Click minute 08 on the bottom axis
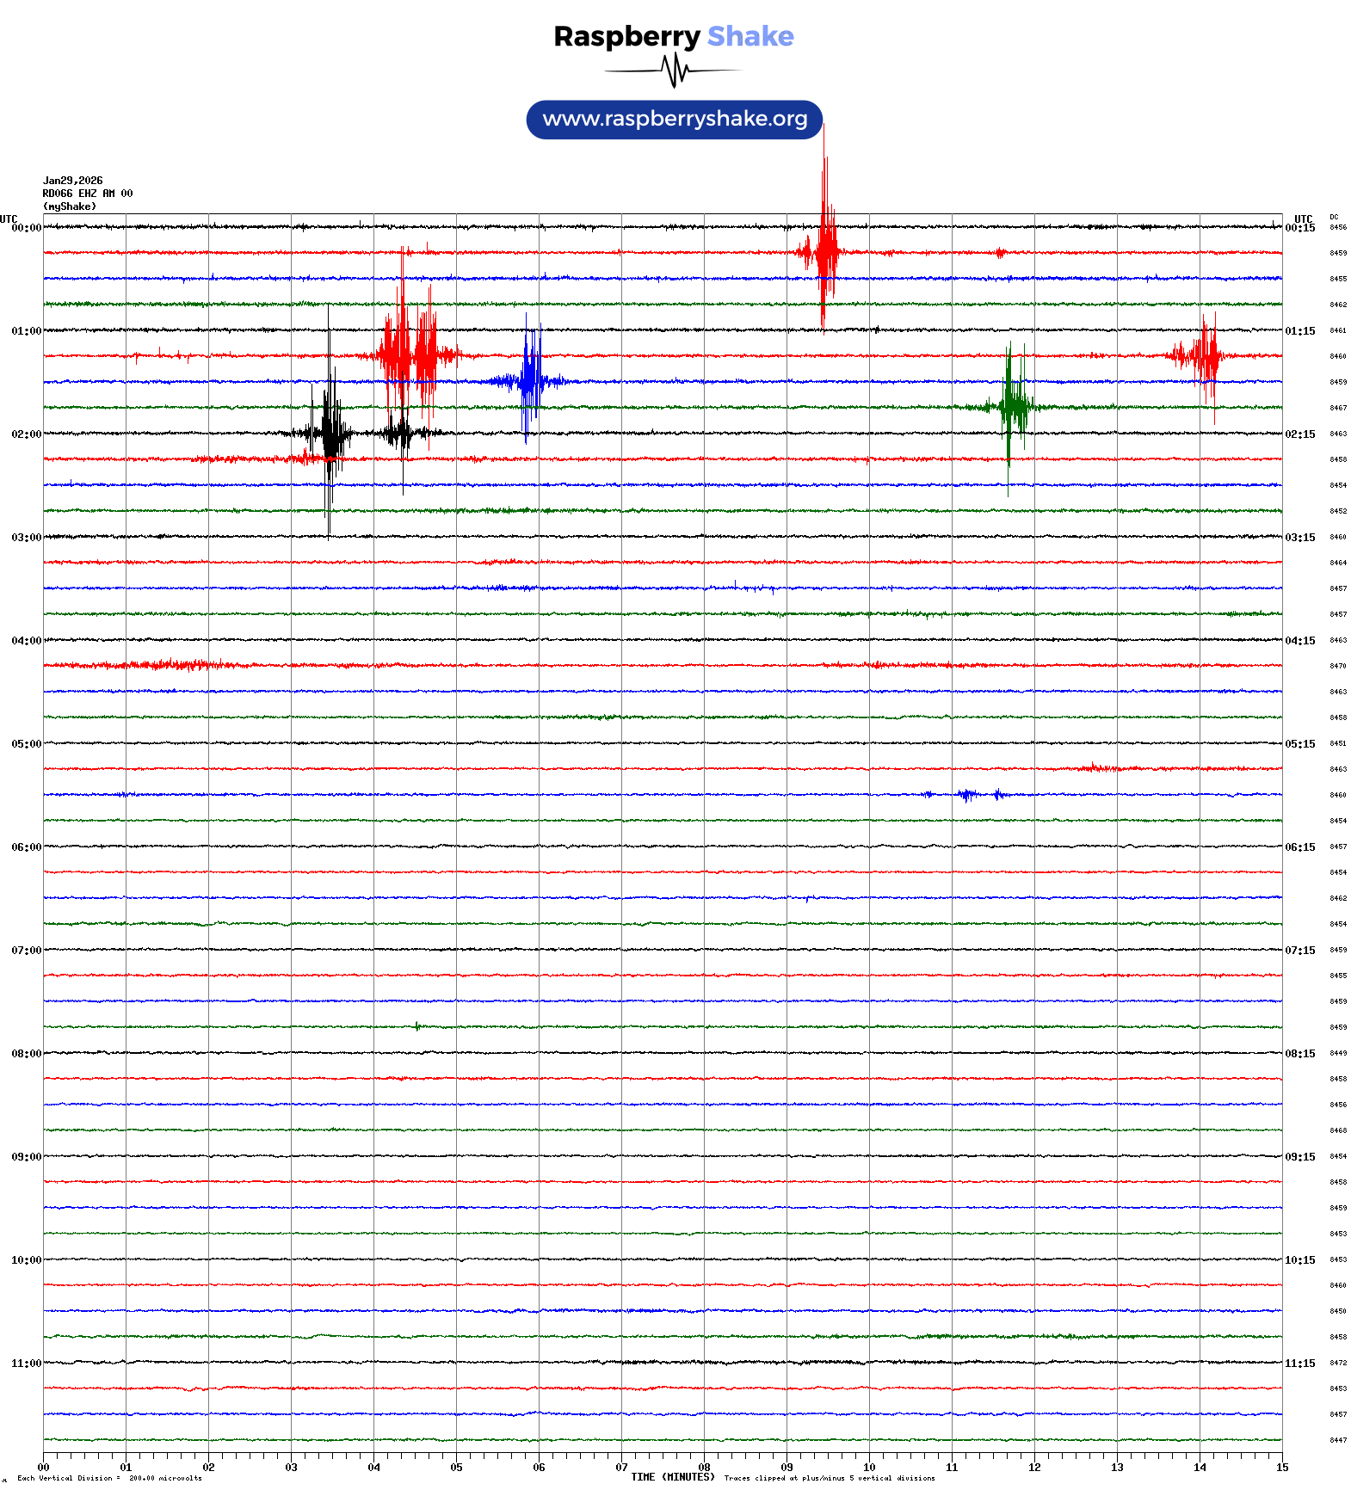Image resolution: width=1351 pixels, height=1490 pixels. [704, 1468]
